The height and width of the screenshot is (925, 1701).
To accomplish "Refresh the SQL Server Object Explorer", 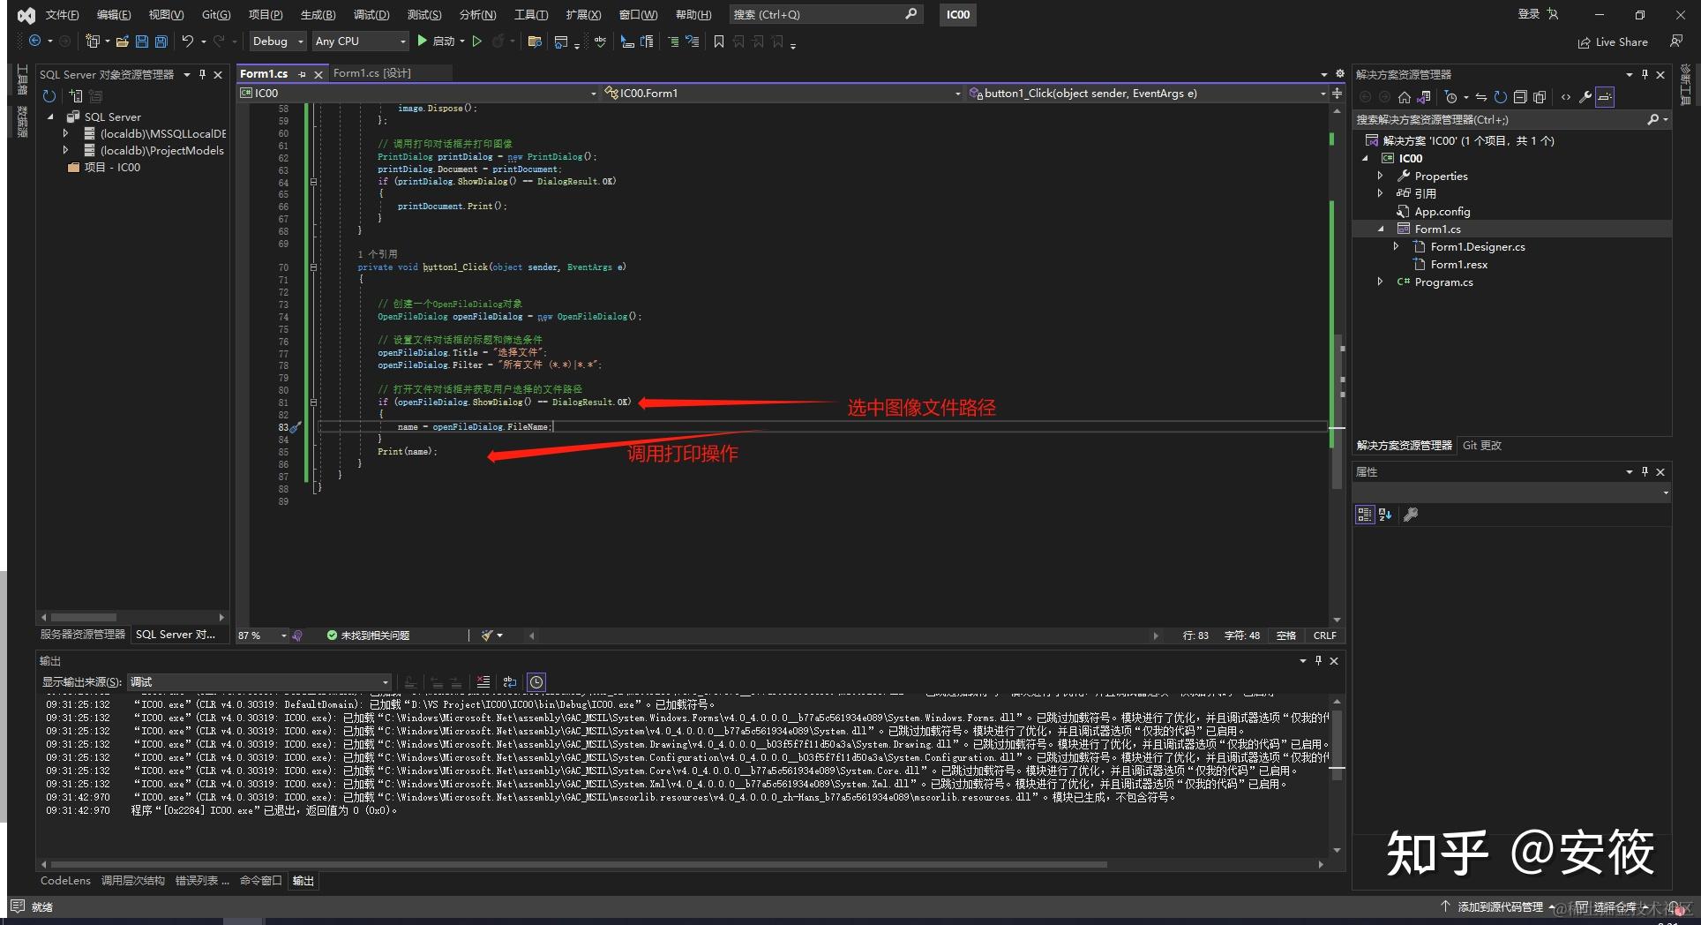I will [x=49, y=96].
